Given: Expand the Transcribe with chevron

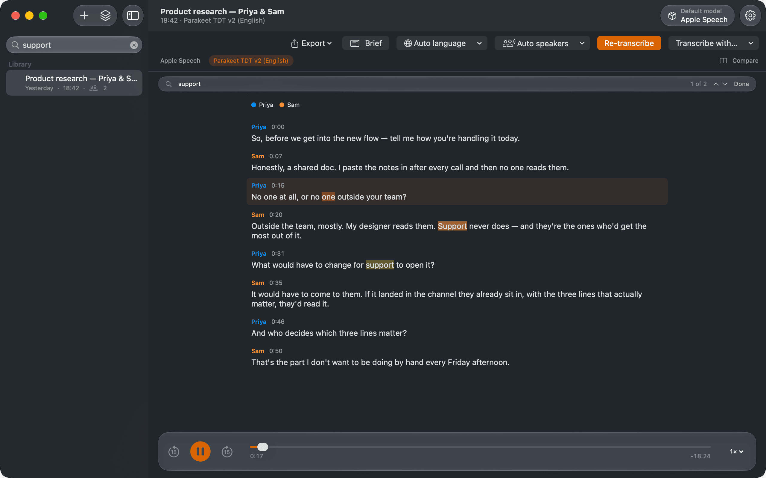Looking at the screenshot, I should click(750, 43).
